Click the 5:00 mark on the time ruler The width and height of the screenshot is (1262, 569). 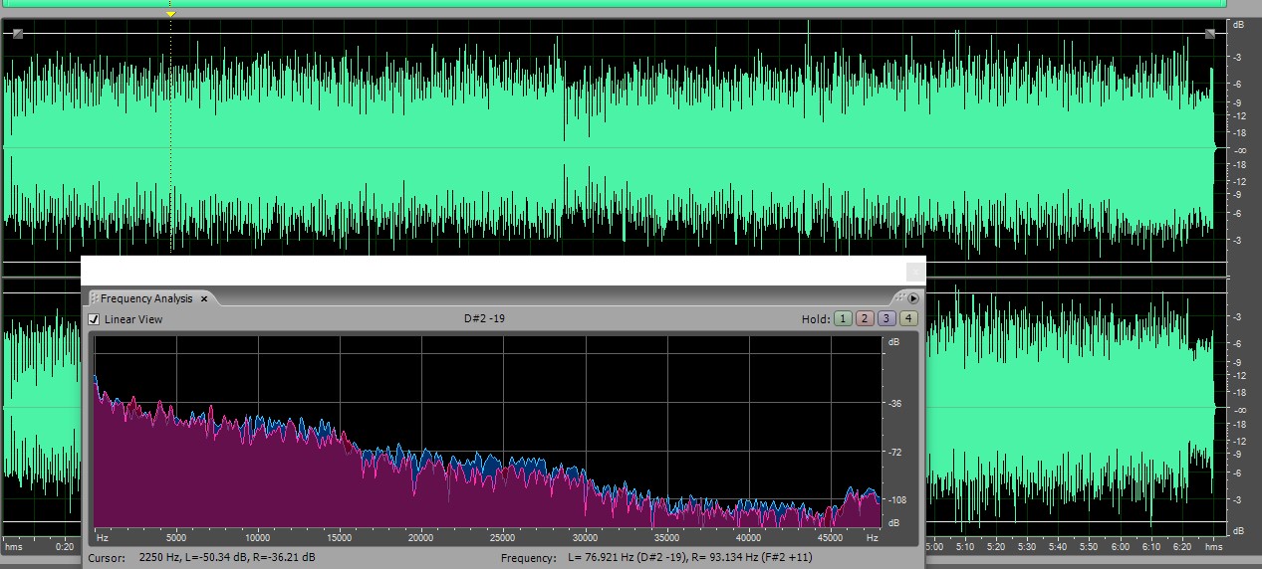(934, 546)
